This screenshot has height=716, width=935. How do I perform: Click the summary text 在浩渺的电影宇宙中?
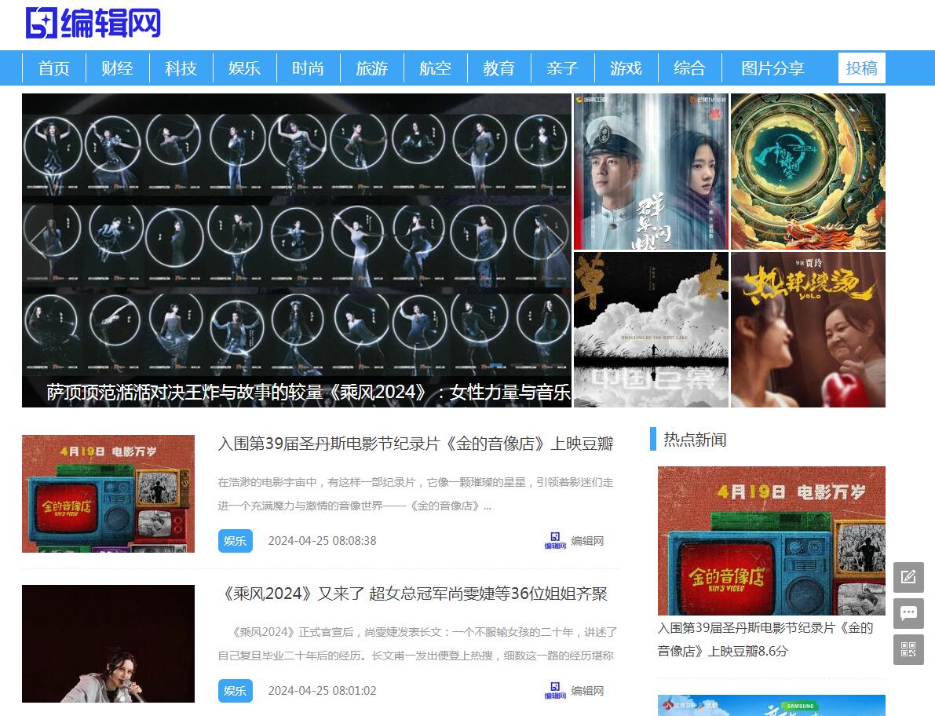point(415,494)
